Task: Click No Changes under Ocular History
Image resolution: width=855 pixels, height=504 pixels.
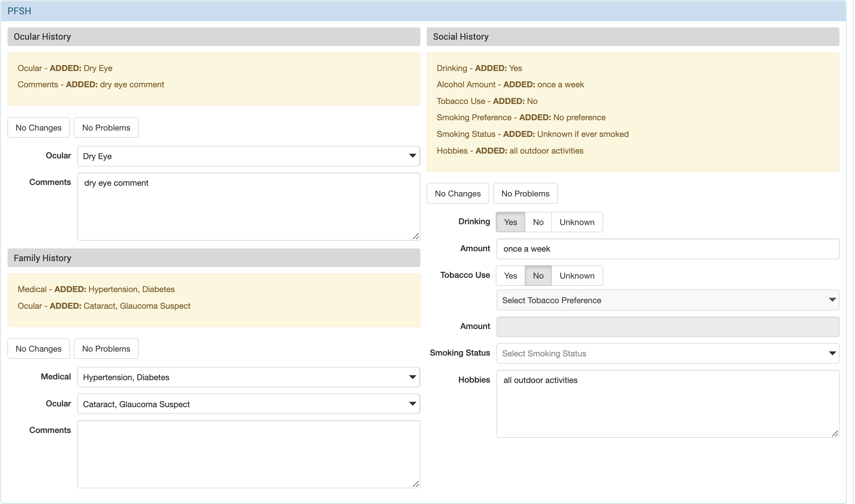Action: click(x=39, y=128)
